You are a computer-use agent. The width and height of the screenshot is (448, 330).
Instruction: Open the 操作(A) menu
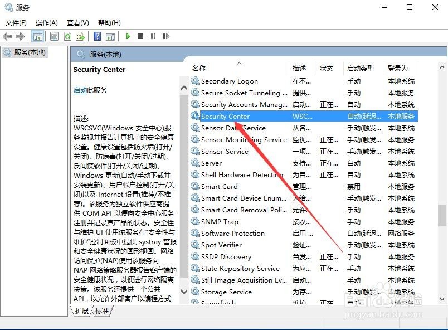click(x=47, y=22)
